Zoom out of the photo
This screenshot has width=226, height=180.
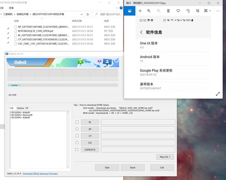tap(159, 11)
